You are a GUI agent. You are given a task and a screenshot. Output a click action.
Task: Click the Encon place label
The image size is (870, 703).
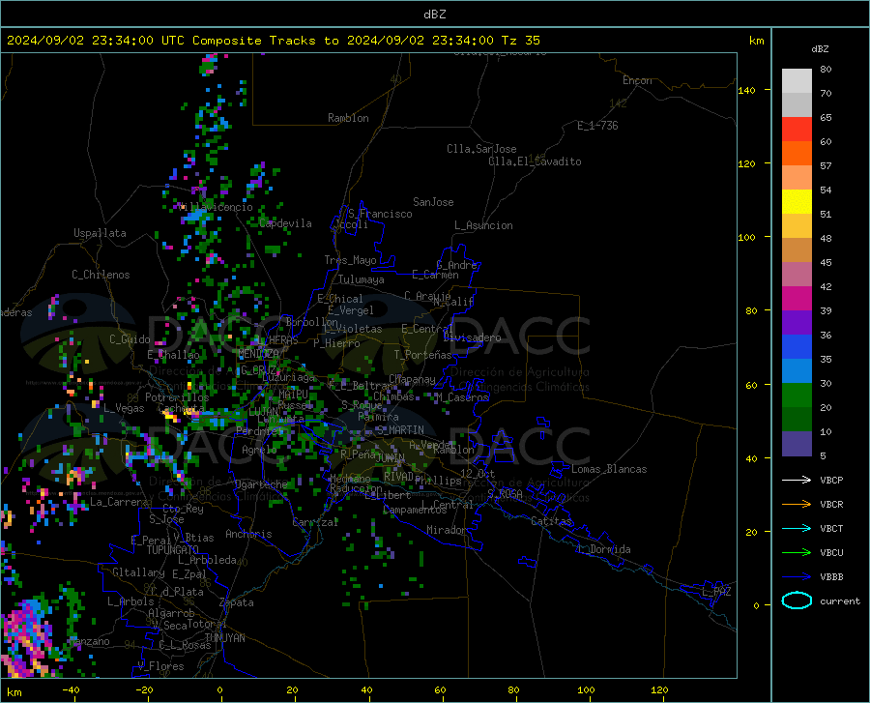637,80
